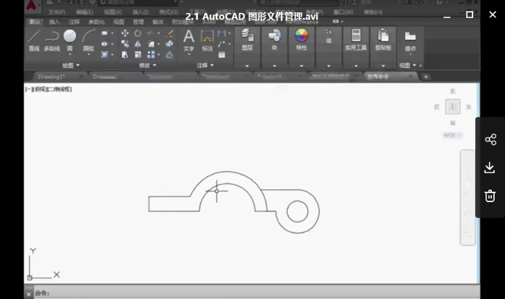Select the Dimension (标注) tool
The image size is (505, 299).
(x=207, y=40)
